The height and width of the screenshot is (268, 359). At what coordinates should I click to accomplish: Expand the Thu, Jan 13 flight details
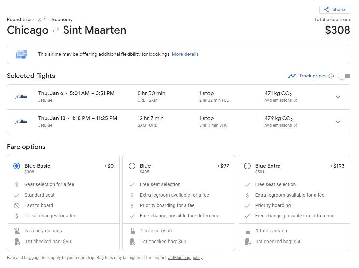tap(338, 122)
